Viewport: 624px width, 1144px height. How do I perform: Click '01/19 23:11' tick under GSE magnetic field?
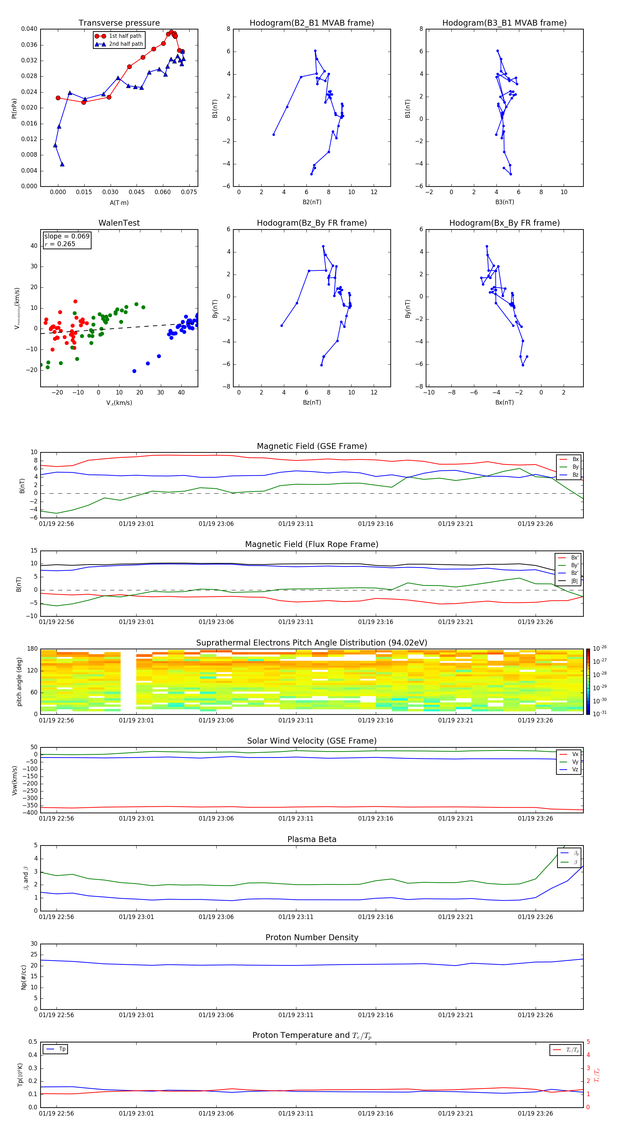(296, 524)
